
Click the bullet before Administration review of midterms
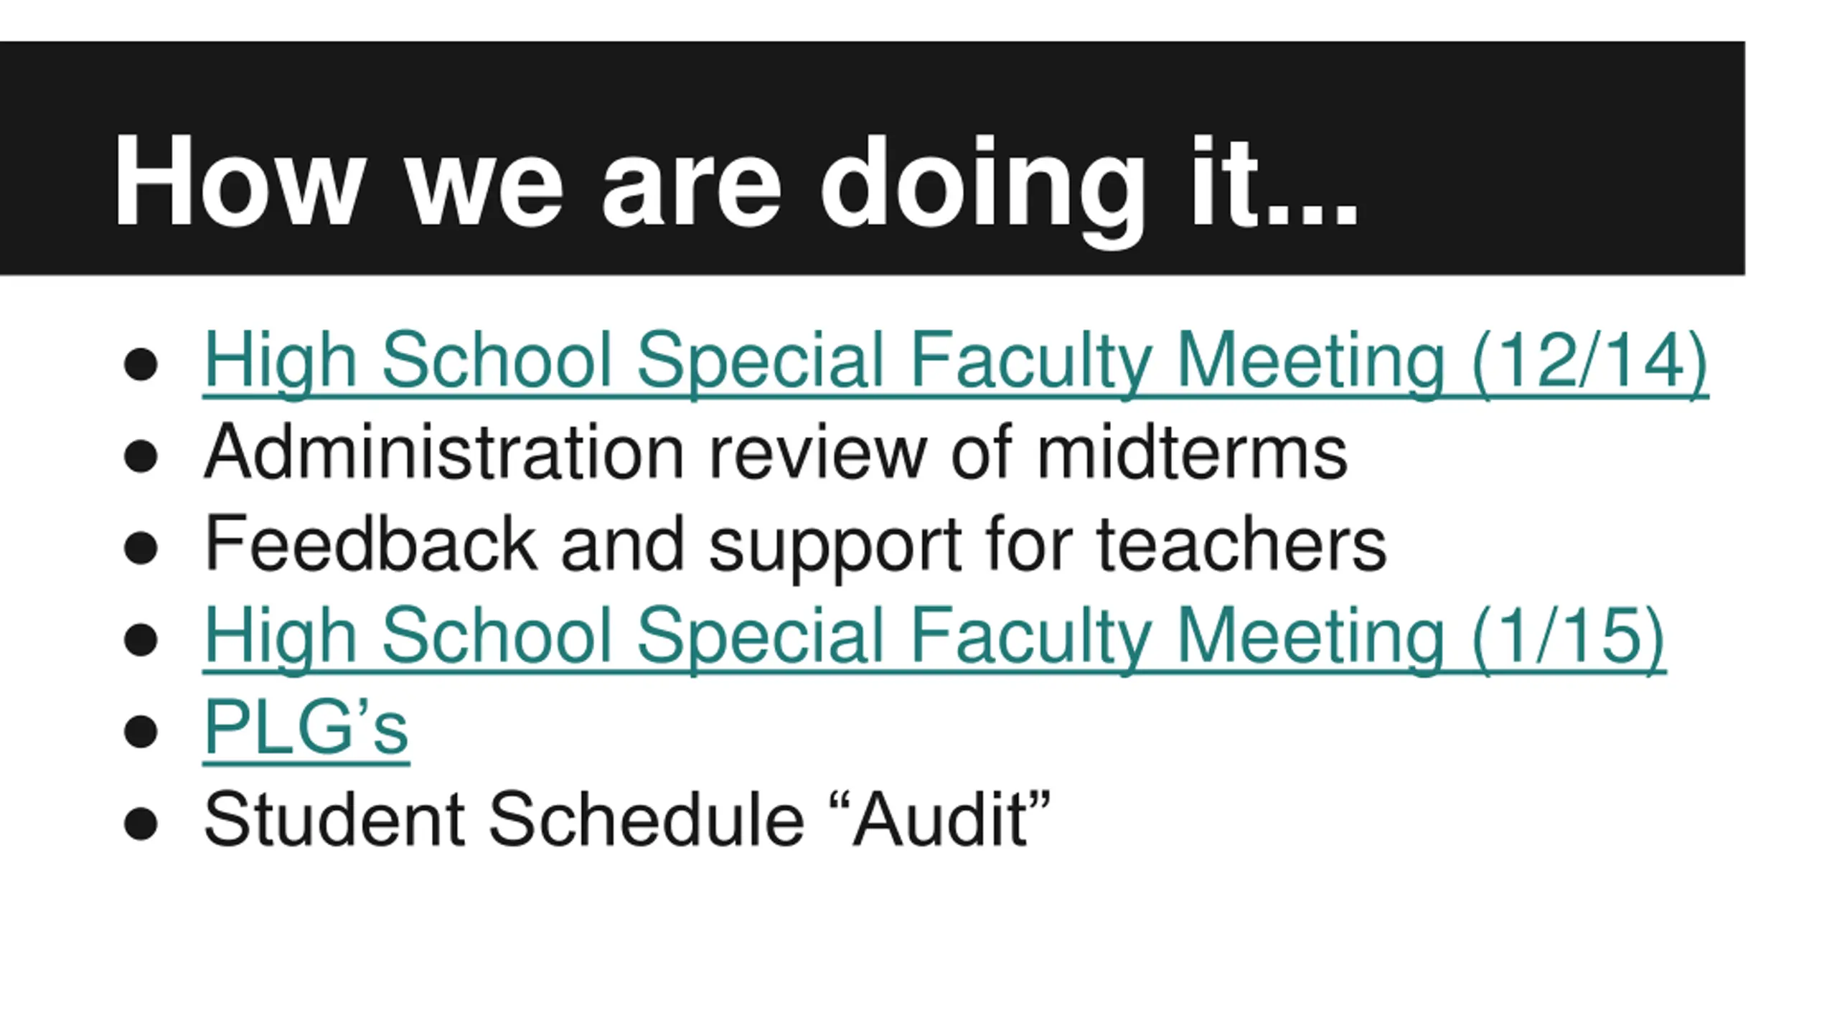(x=140, y=456)
